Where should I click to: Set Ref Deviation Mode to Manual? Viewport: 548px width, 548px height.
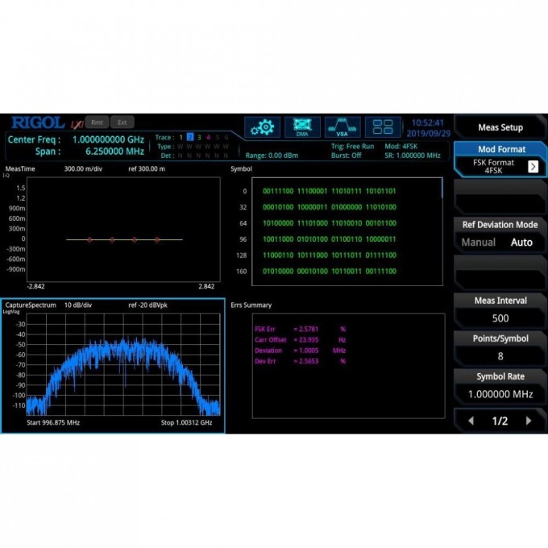coord(478,242)
